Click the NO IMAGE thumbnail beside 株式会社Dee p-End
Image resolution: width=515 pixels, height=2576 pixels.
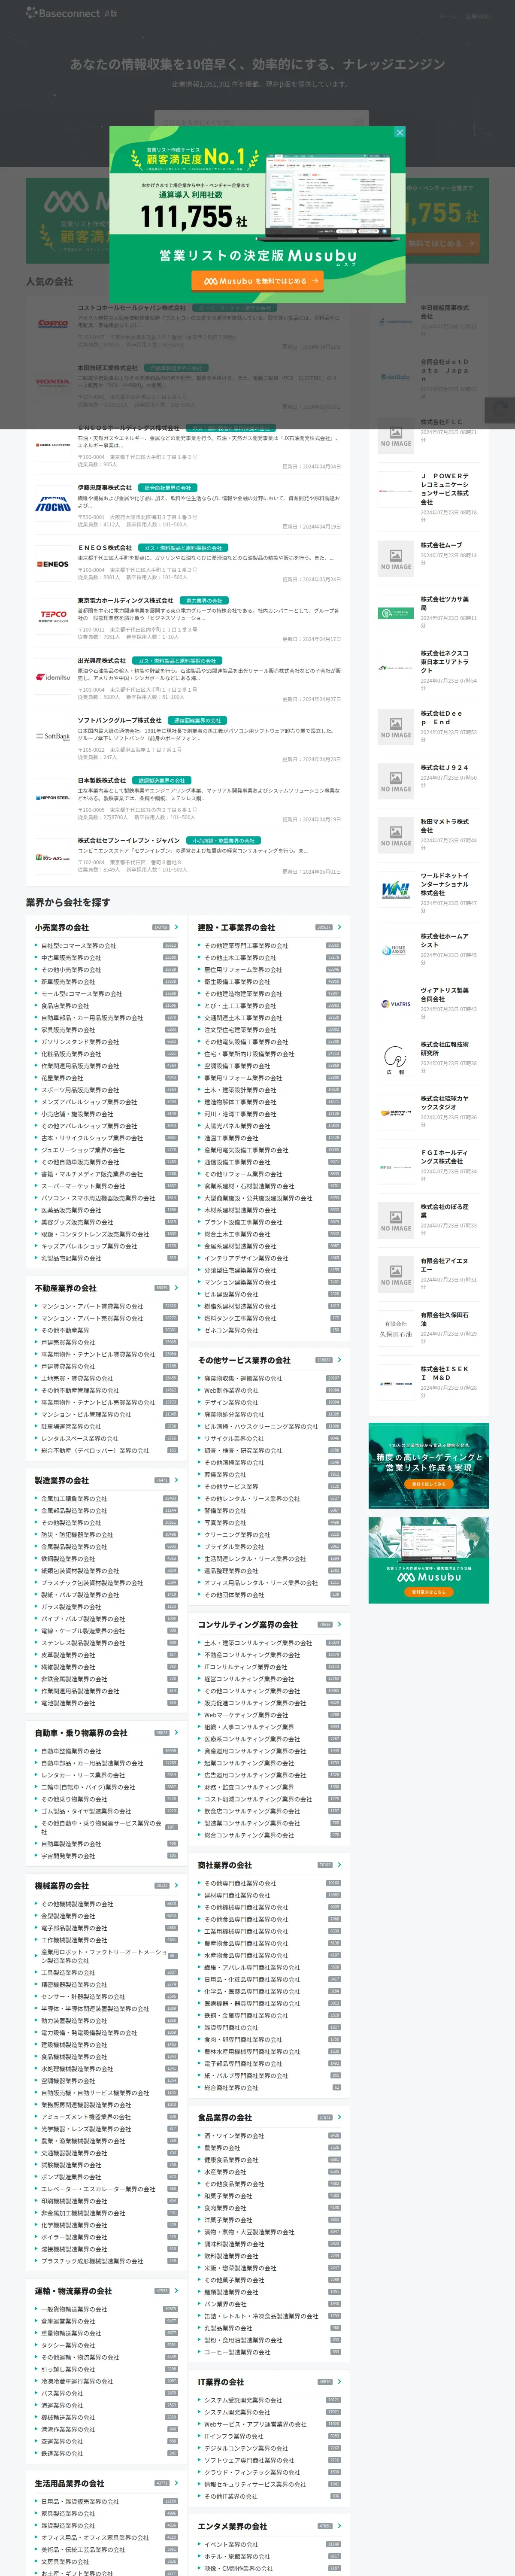click(396, 727)
